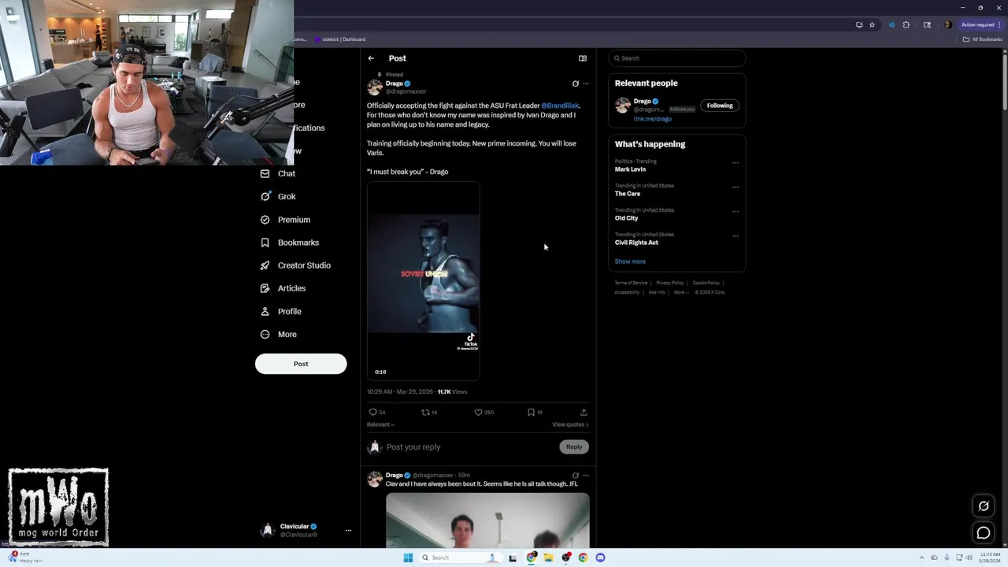This screenshot has width=1008, height=567.
Task: Click Action required button in Chrome
Action: [x=980, y=24]
